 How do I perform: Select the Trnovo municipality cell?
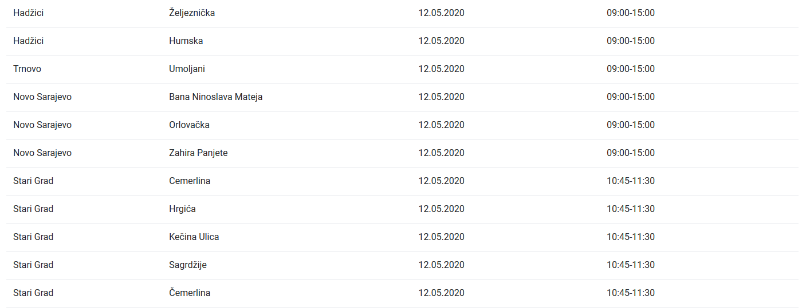27,69
